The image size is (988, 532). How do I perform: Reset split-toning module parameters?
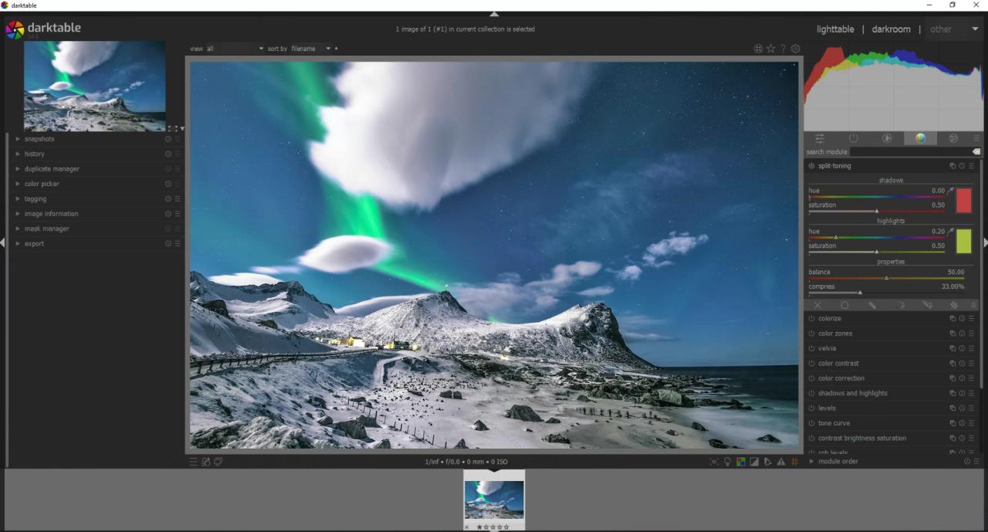pos(962,166)
